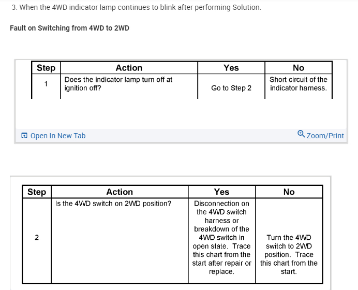This screenshot has height=290, width=358.
Task: Click the 'Go to Step 2' cell
Action: (231, 88)
